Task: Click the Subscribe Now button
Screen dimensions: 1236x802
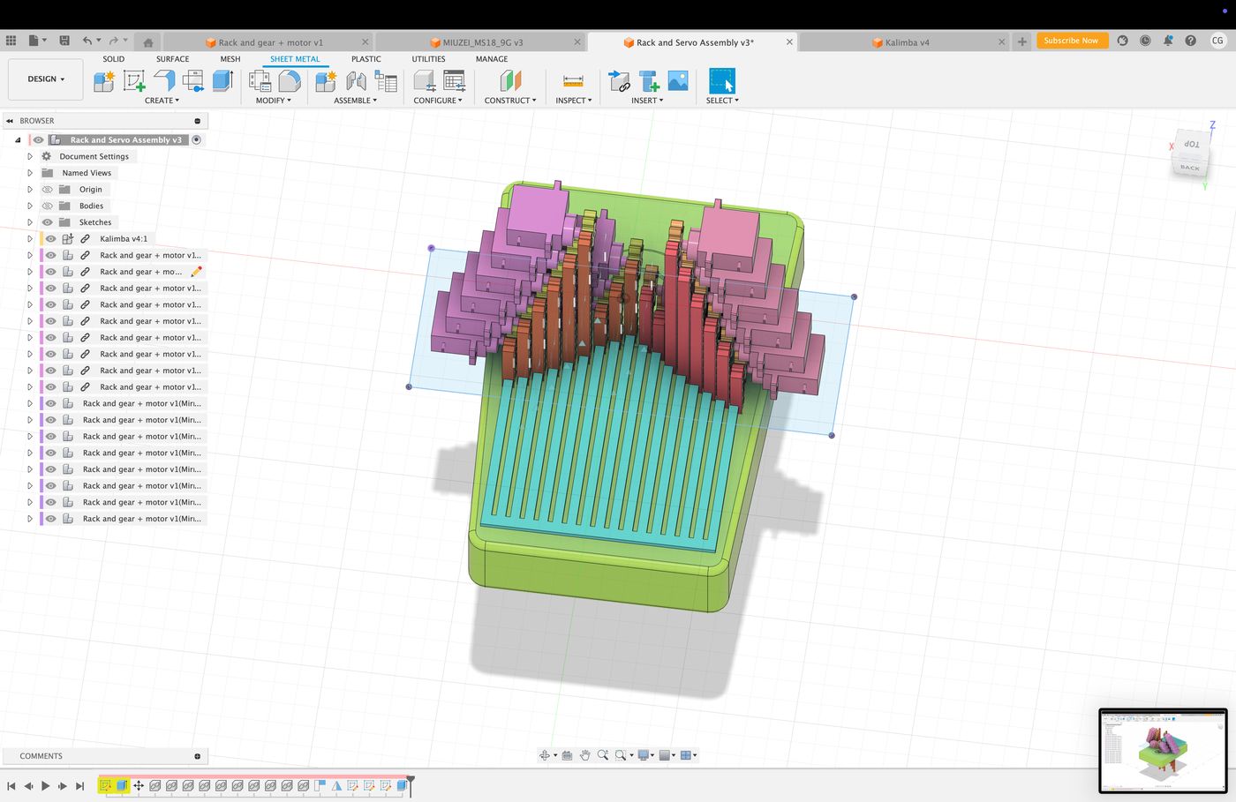Action: [1071, 41]
